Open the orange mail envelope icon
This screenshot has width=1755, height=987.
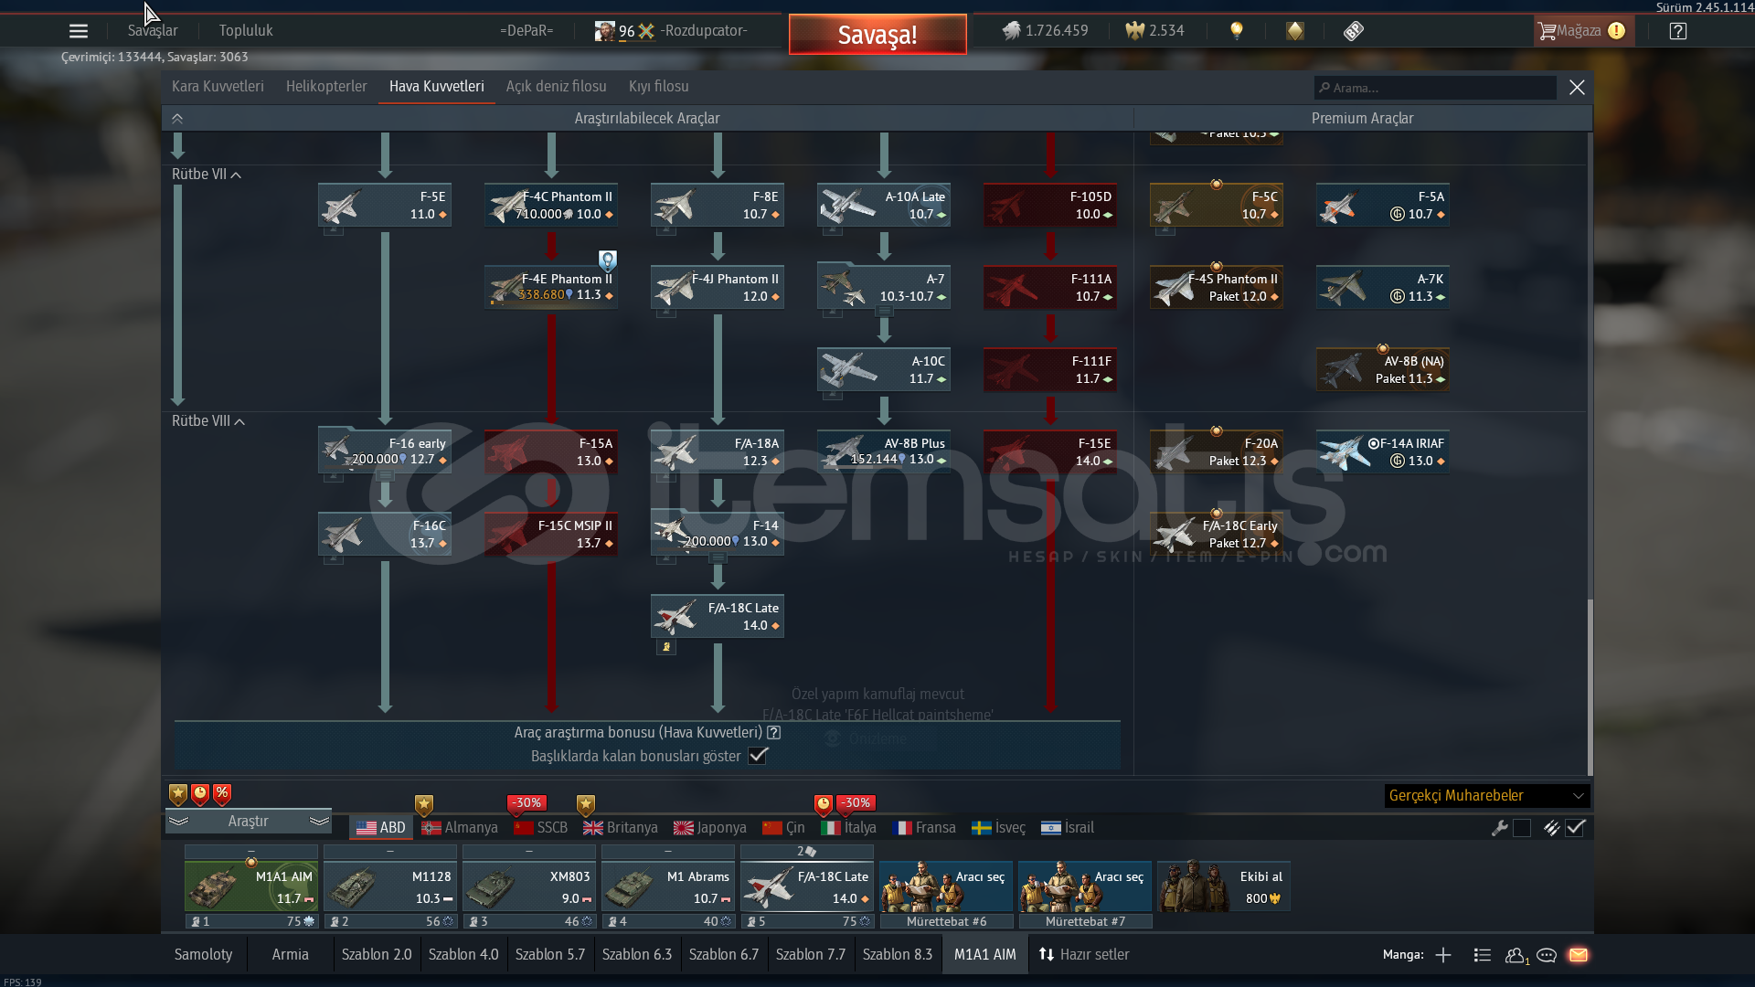pos(1579,955)
